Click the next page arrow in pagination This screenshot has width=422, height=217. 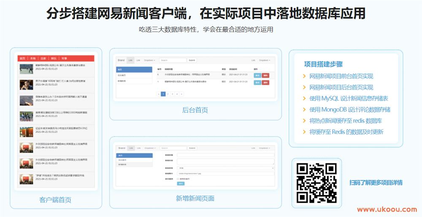pyautogui.click(x=181, y=94)
